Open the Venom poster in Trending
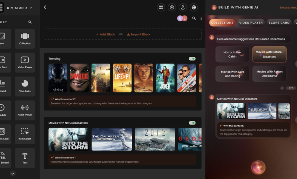297x179 pixels. click(58, 78)
